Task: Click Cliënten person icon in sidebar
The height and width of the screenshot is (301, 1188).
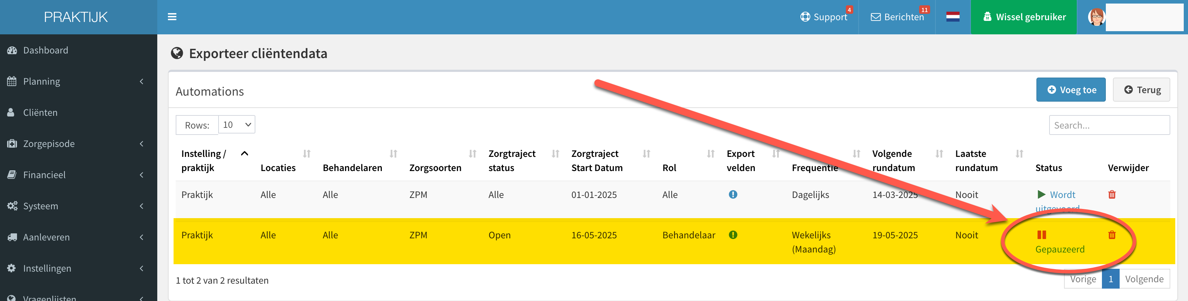Action: 11,113
